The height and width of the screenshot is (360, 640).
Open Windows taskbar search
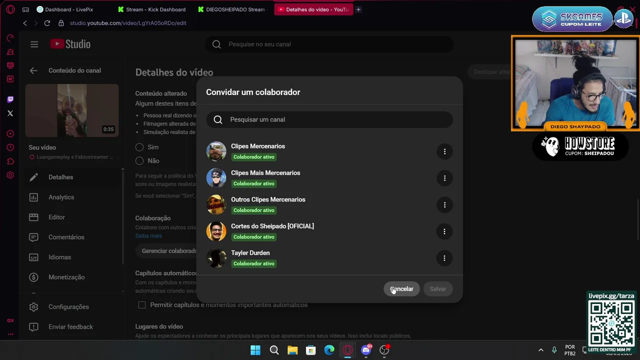click(x=274, y=350)
